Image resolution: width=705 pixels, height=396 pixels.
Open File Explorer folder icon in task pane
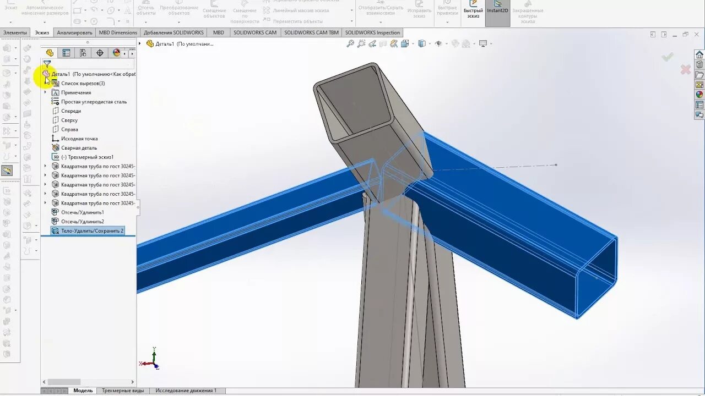pos(699,75)
